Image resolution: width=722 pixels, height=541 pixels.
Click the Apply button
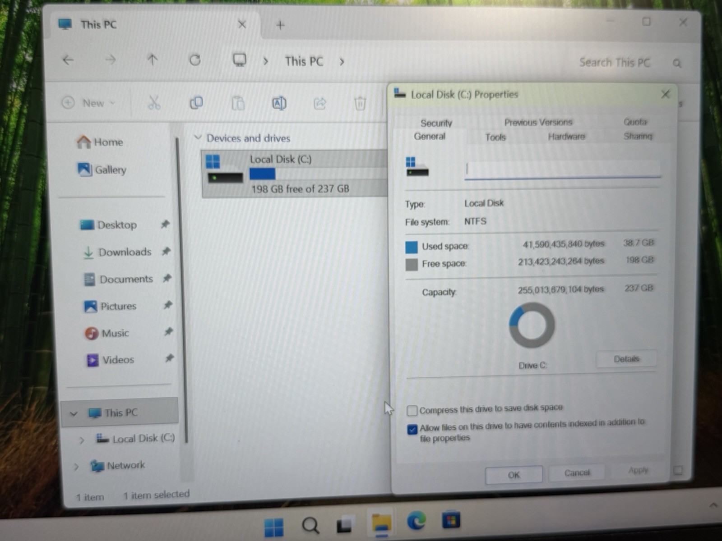click(638, 470)
